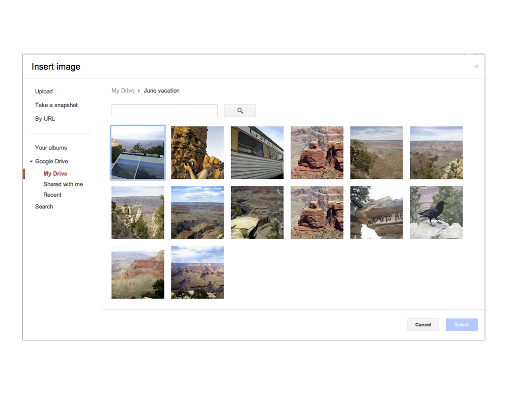Choose the By URL option
This screenshot has width=509, height=395.
coord(45,119)
